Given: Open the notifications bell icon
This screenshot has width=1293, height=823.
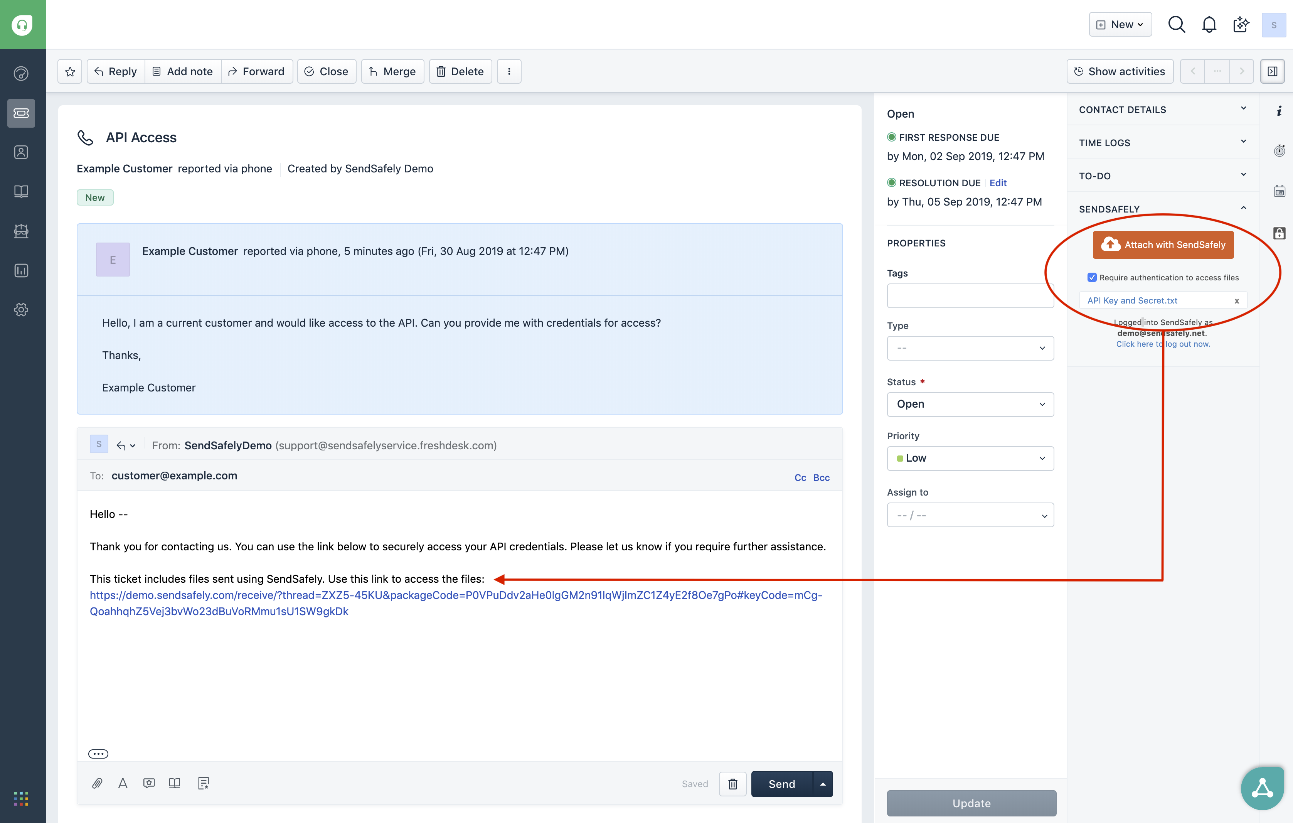Looking at the screenshot, I should click(x=1209, y=25).
